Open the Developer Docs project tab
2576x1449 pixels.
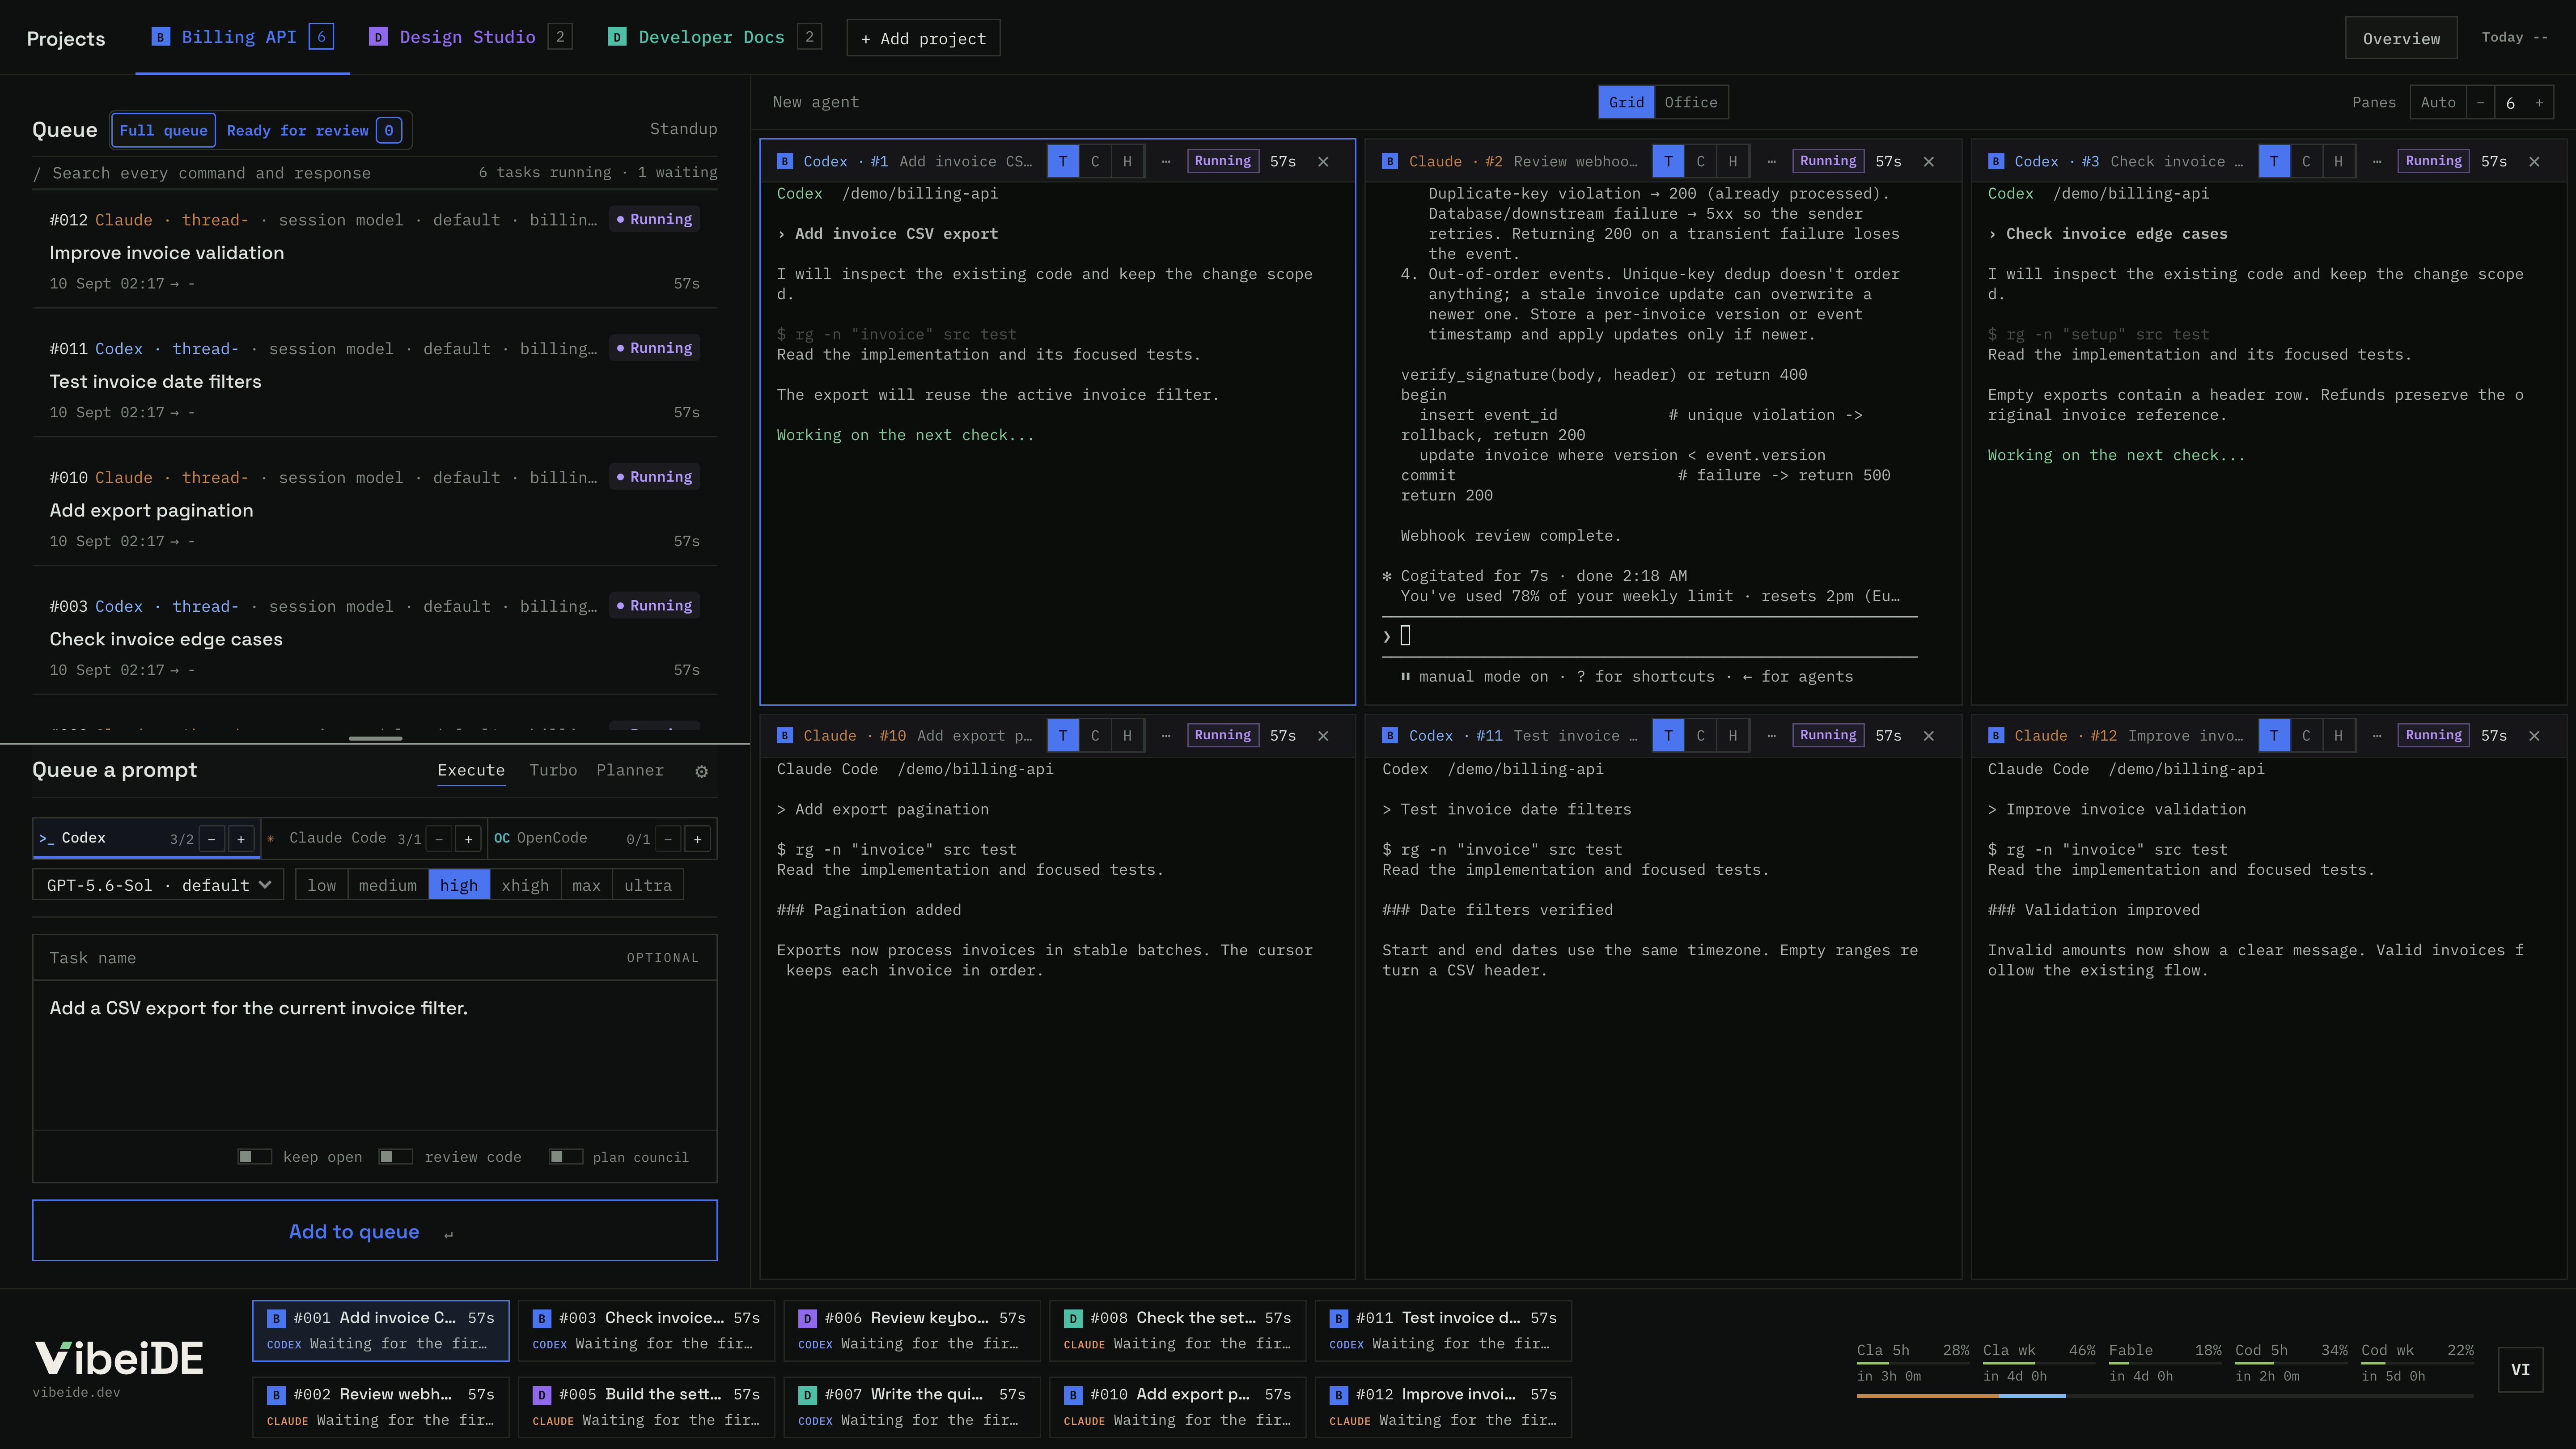pyautogui.click(x=714, y=37)
